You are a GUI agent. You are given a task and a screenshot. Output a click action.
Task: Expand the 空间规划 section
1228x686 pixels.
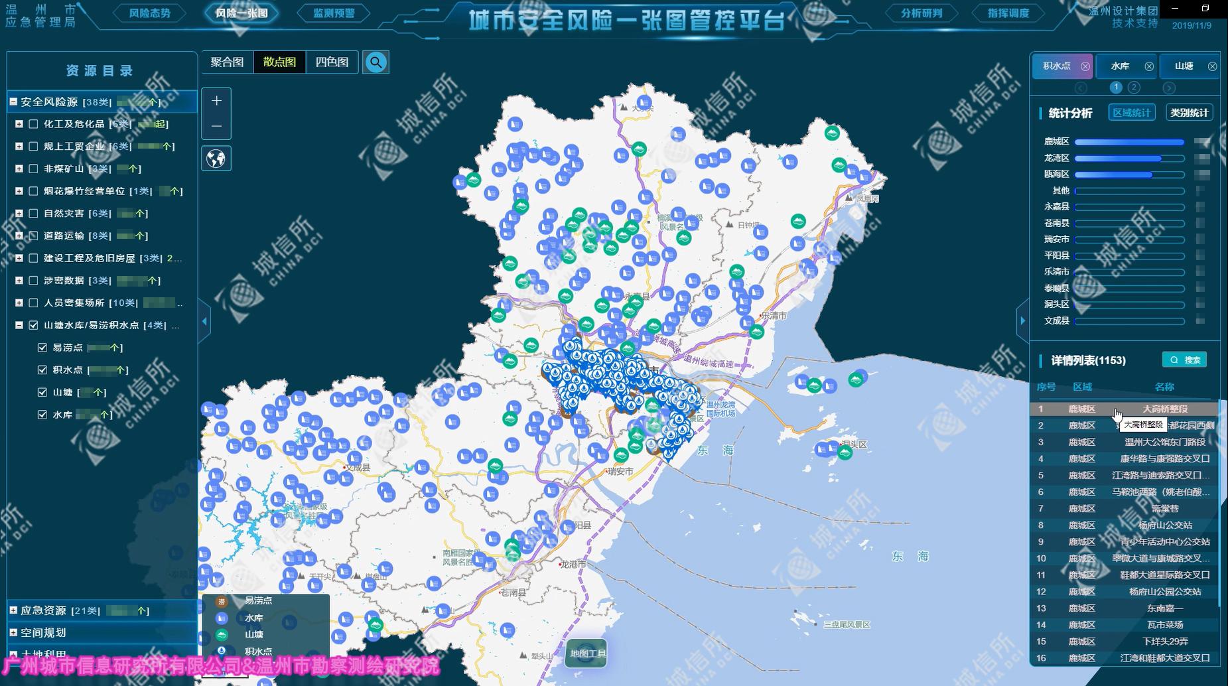[13, 632]
